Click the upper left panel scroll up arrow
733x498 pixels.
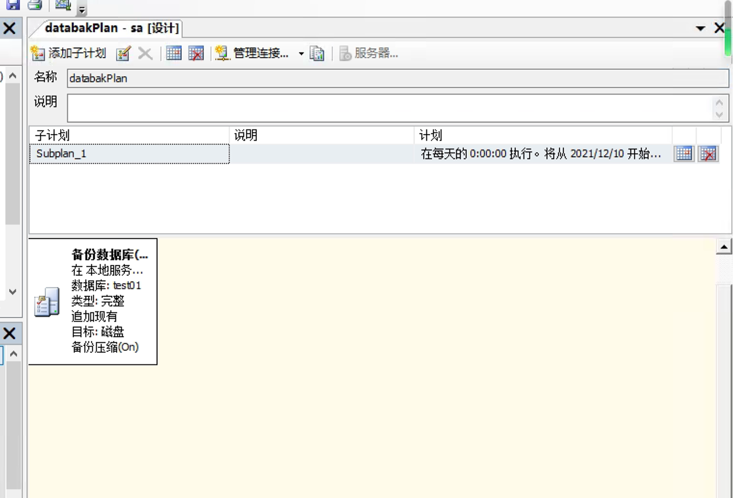point(13,76)
